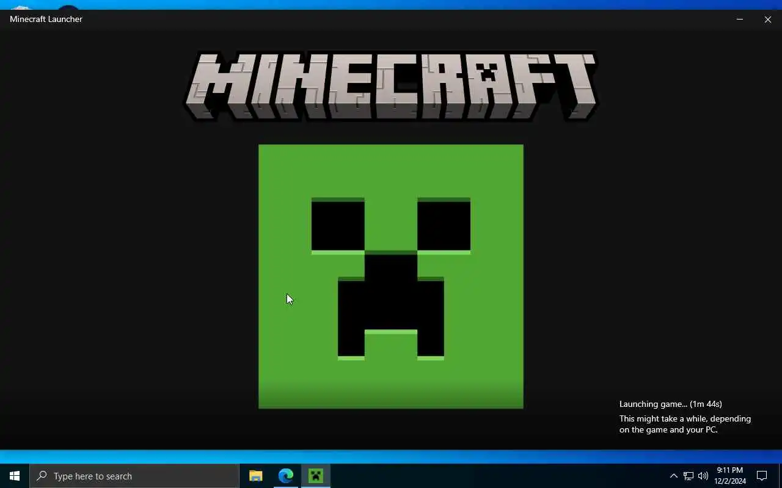782x488 pixels.
Task: Minimize the Minecraft Launcher window
Action: 740,19
